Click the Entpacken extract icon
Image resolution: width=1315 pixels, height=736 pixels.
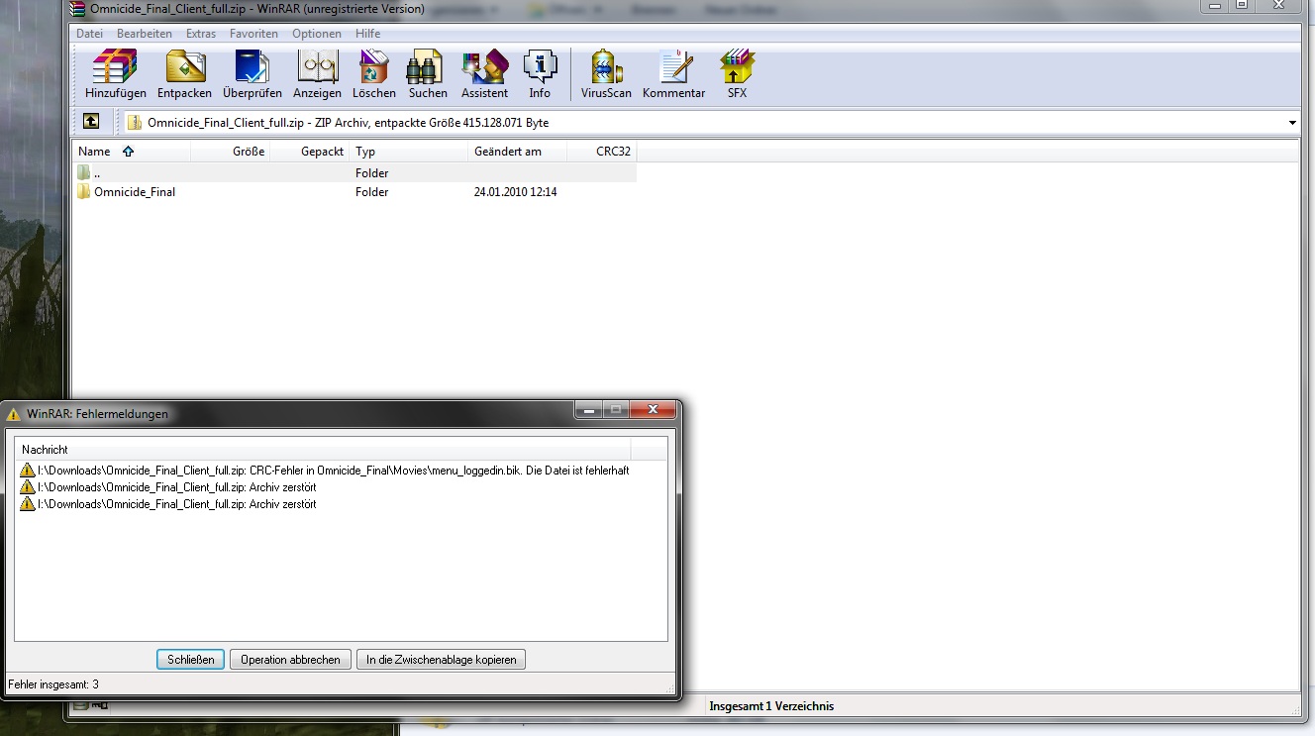click(x=184, y=74)
